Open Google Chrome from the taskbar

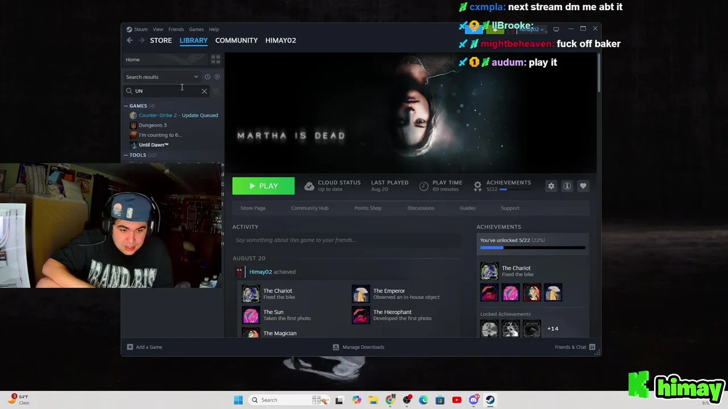[x=390, y=400]
